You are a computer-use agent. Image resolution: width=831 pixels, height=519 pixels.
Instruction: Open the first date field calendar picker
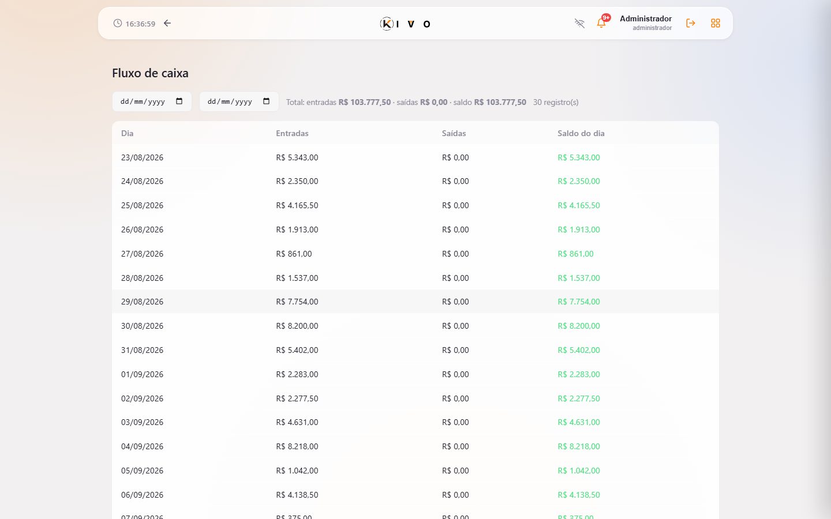[179, 101]
